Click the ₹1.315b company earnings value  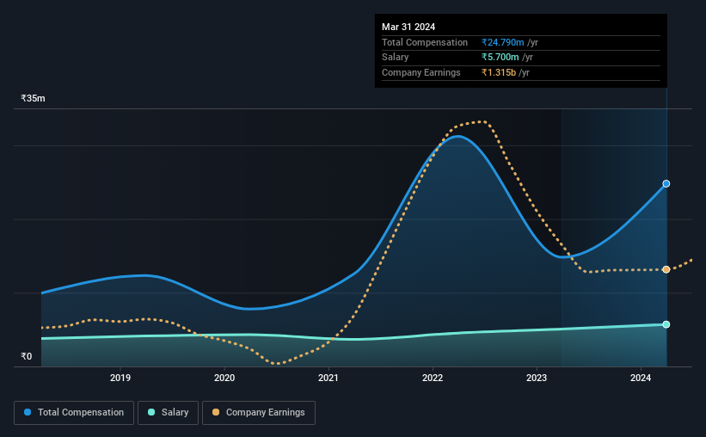click(499, 72)
